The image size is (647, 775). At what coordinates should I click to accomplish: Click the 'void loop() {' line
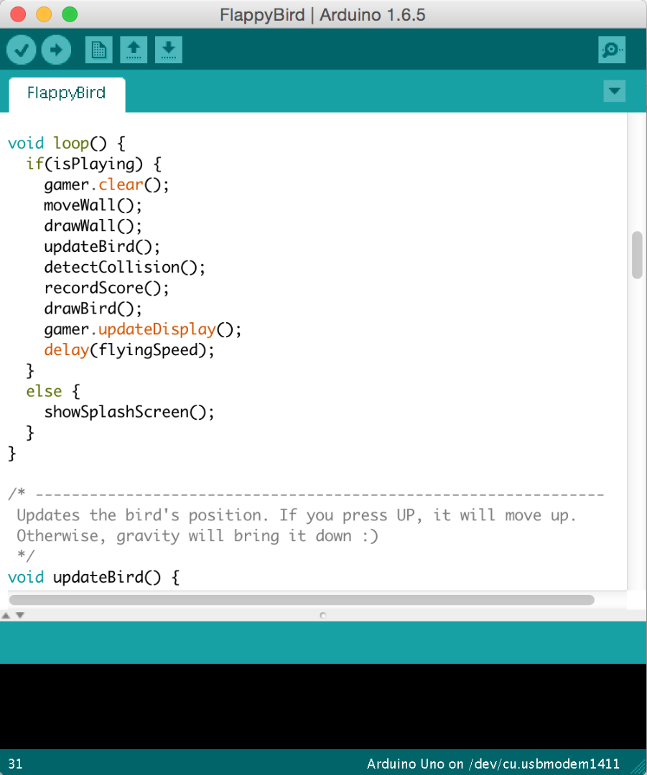tap(67, 144)
